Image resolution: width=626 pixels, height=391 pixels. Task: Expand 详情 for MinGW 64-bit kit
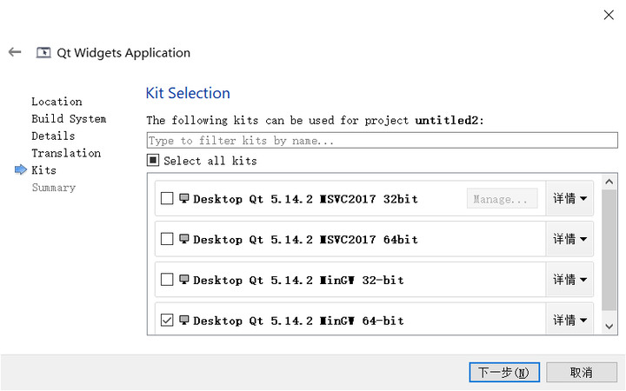click(569, 321)
